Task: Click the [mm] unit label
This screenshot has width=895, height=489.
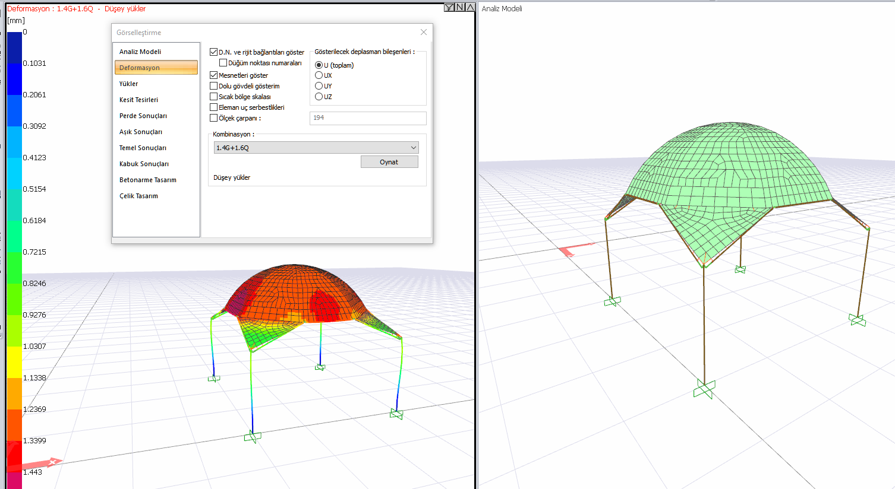Action: click(x=16, y=20)
